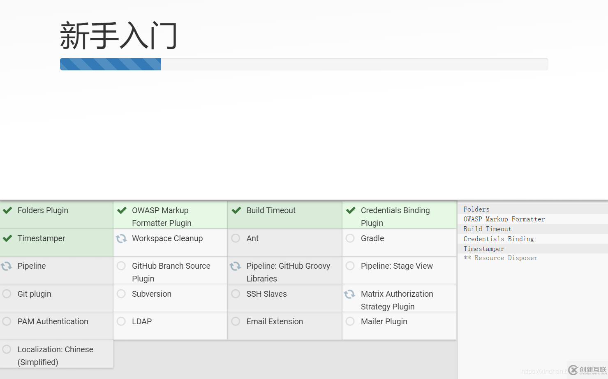Click OWASP Markup Formatter in the install log
The height and width of the screenshot is (379, 608).
click(x=504, y=219)
